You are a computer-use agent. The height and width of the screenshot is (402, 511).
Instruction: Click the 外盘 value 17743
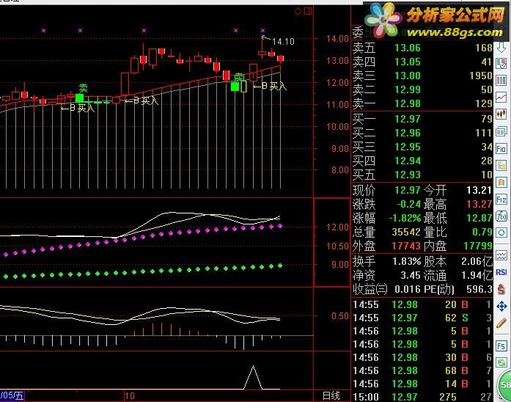(x=406, y=246)
